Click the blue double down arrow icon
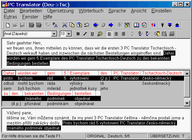 170,25
